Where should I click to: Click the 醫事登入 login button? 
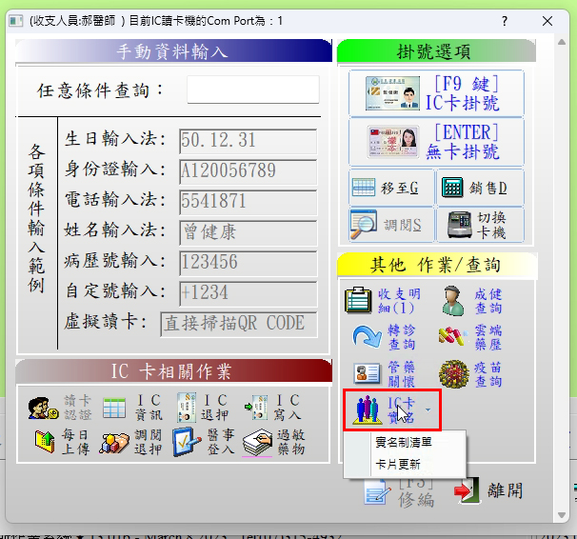204,442
